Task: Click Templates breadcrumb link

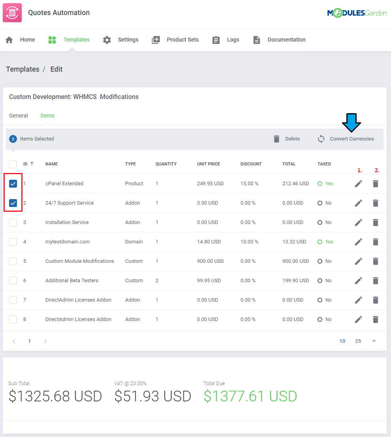Action: (23, 69)
